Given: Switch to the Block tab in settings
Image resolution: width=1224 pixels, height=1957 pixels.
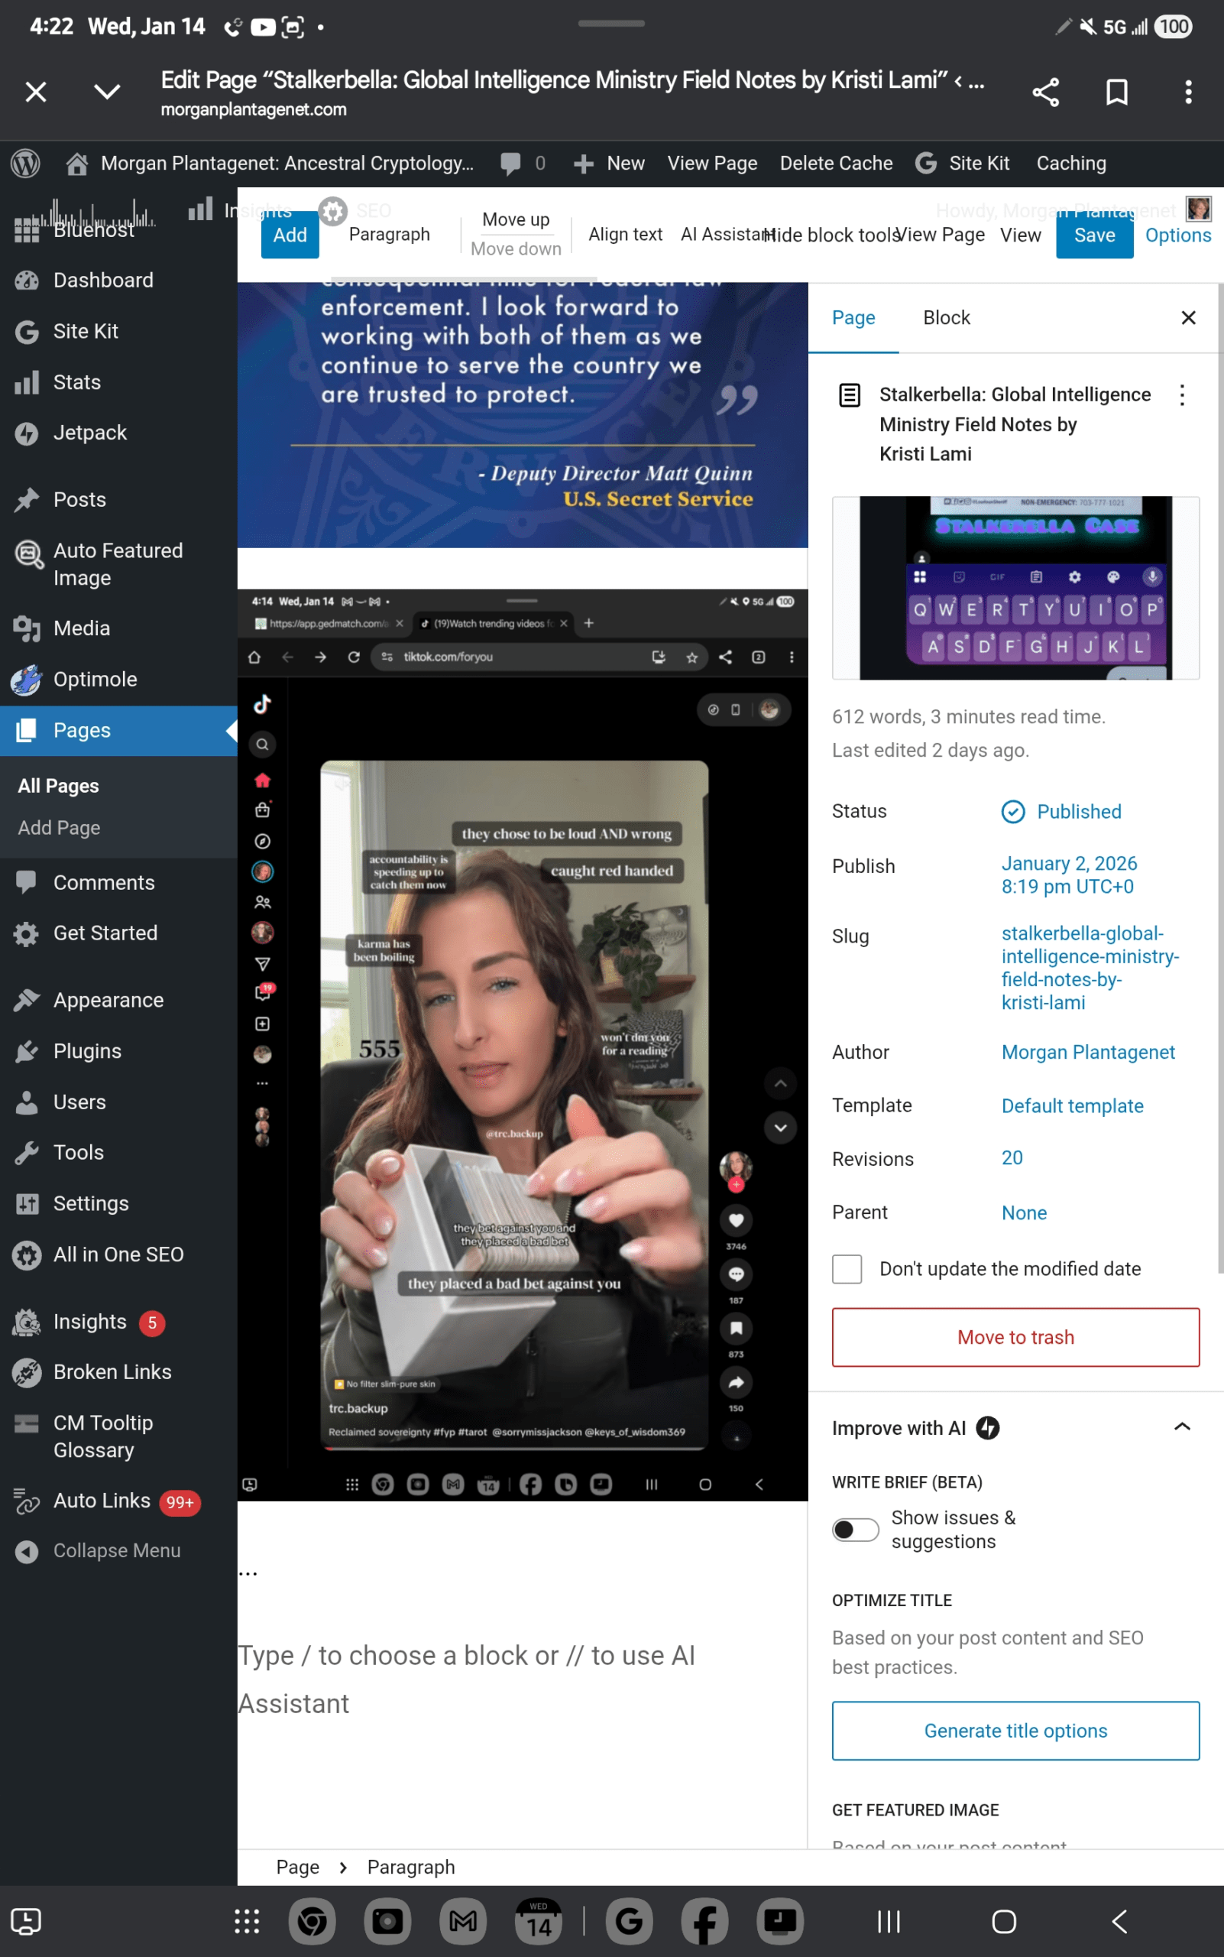Looking at the screenshot, I should pyautogui.click(x=947, y=317).
